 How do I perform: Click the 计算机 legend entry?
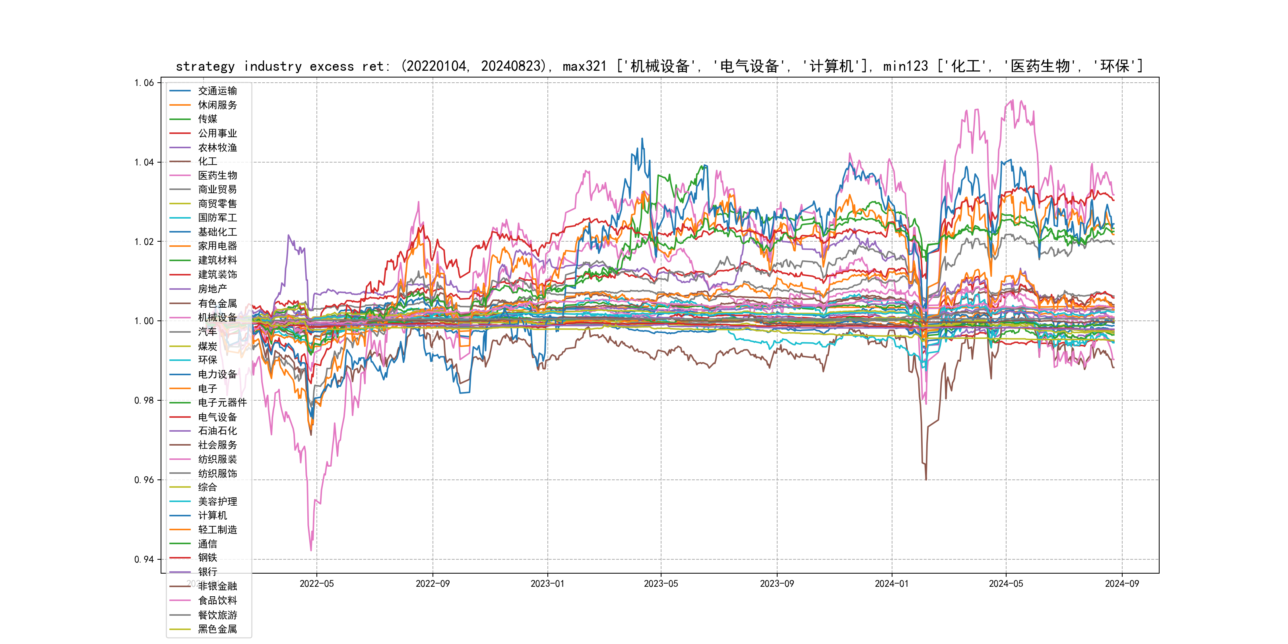click(x=212, y=516)
